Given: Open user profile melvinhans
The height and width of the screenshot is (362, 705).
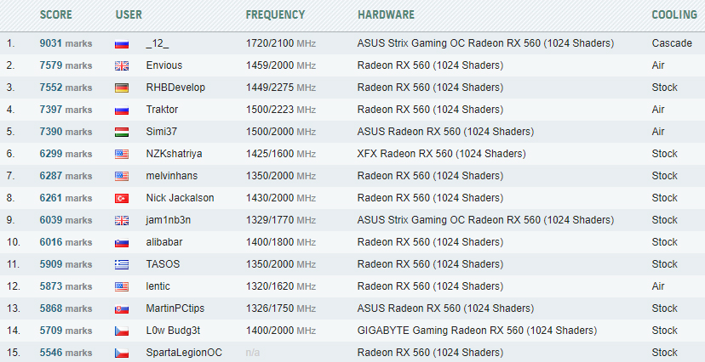Looking at the screenshot, I should coord(172,176).
